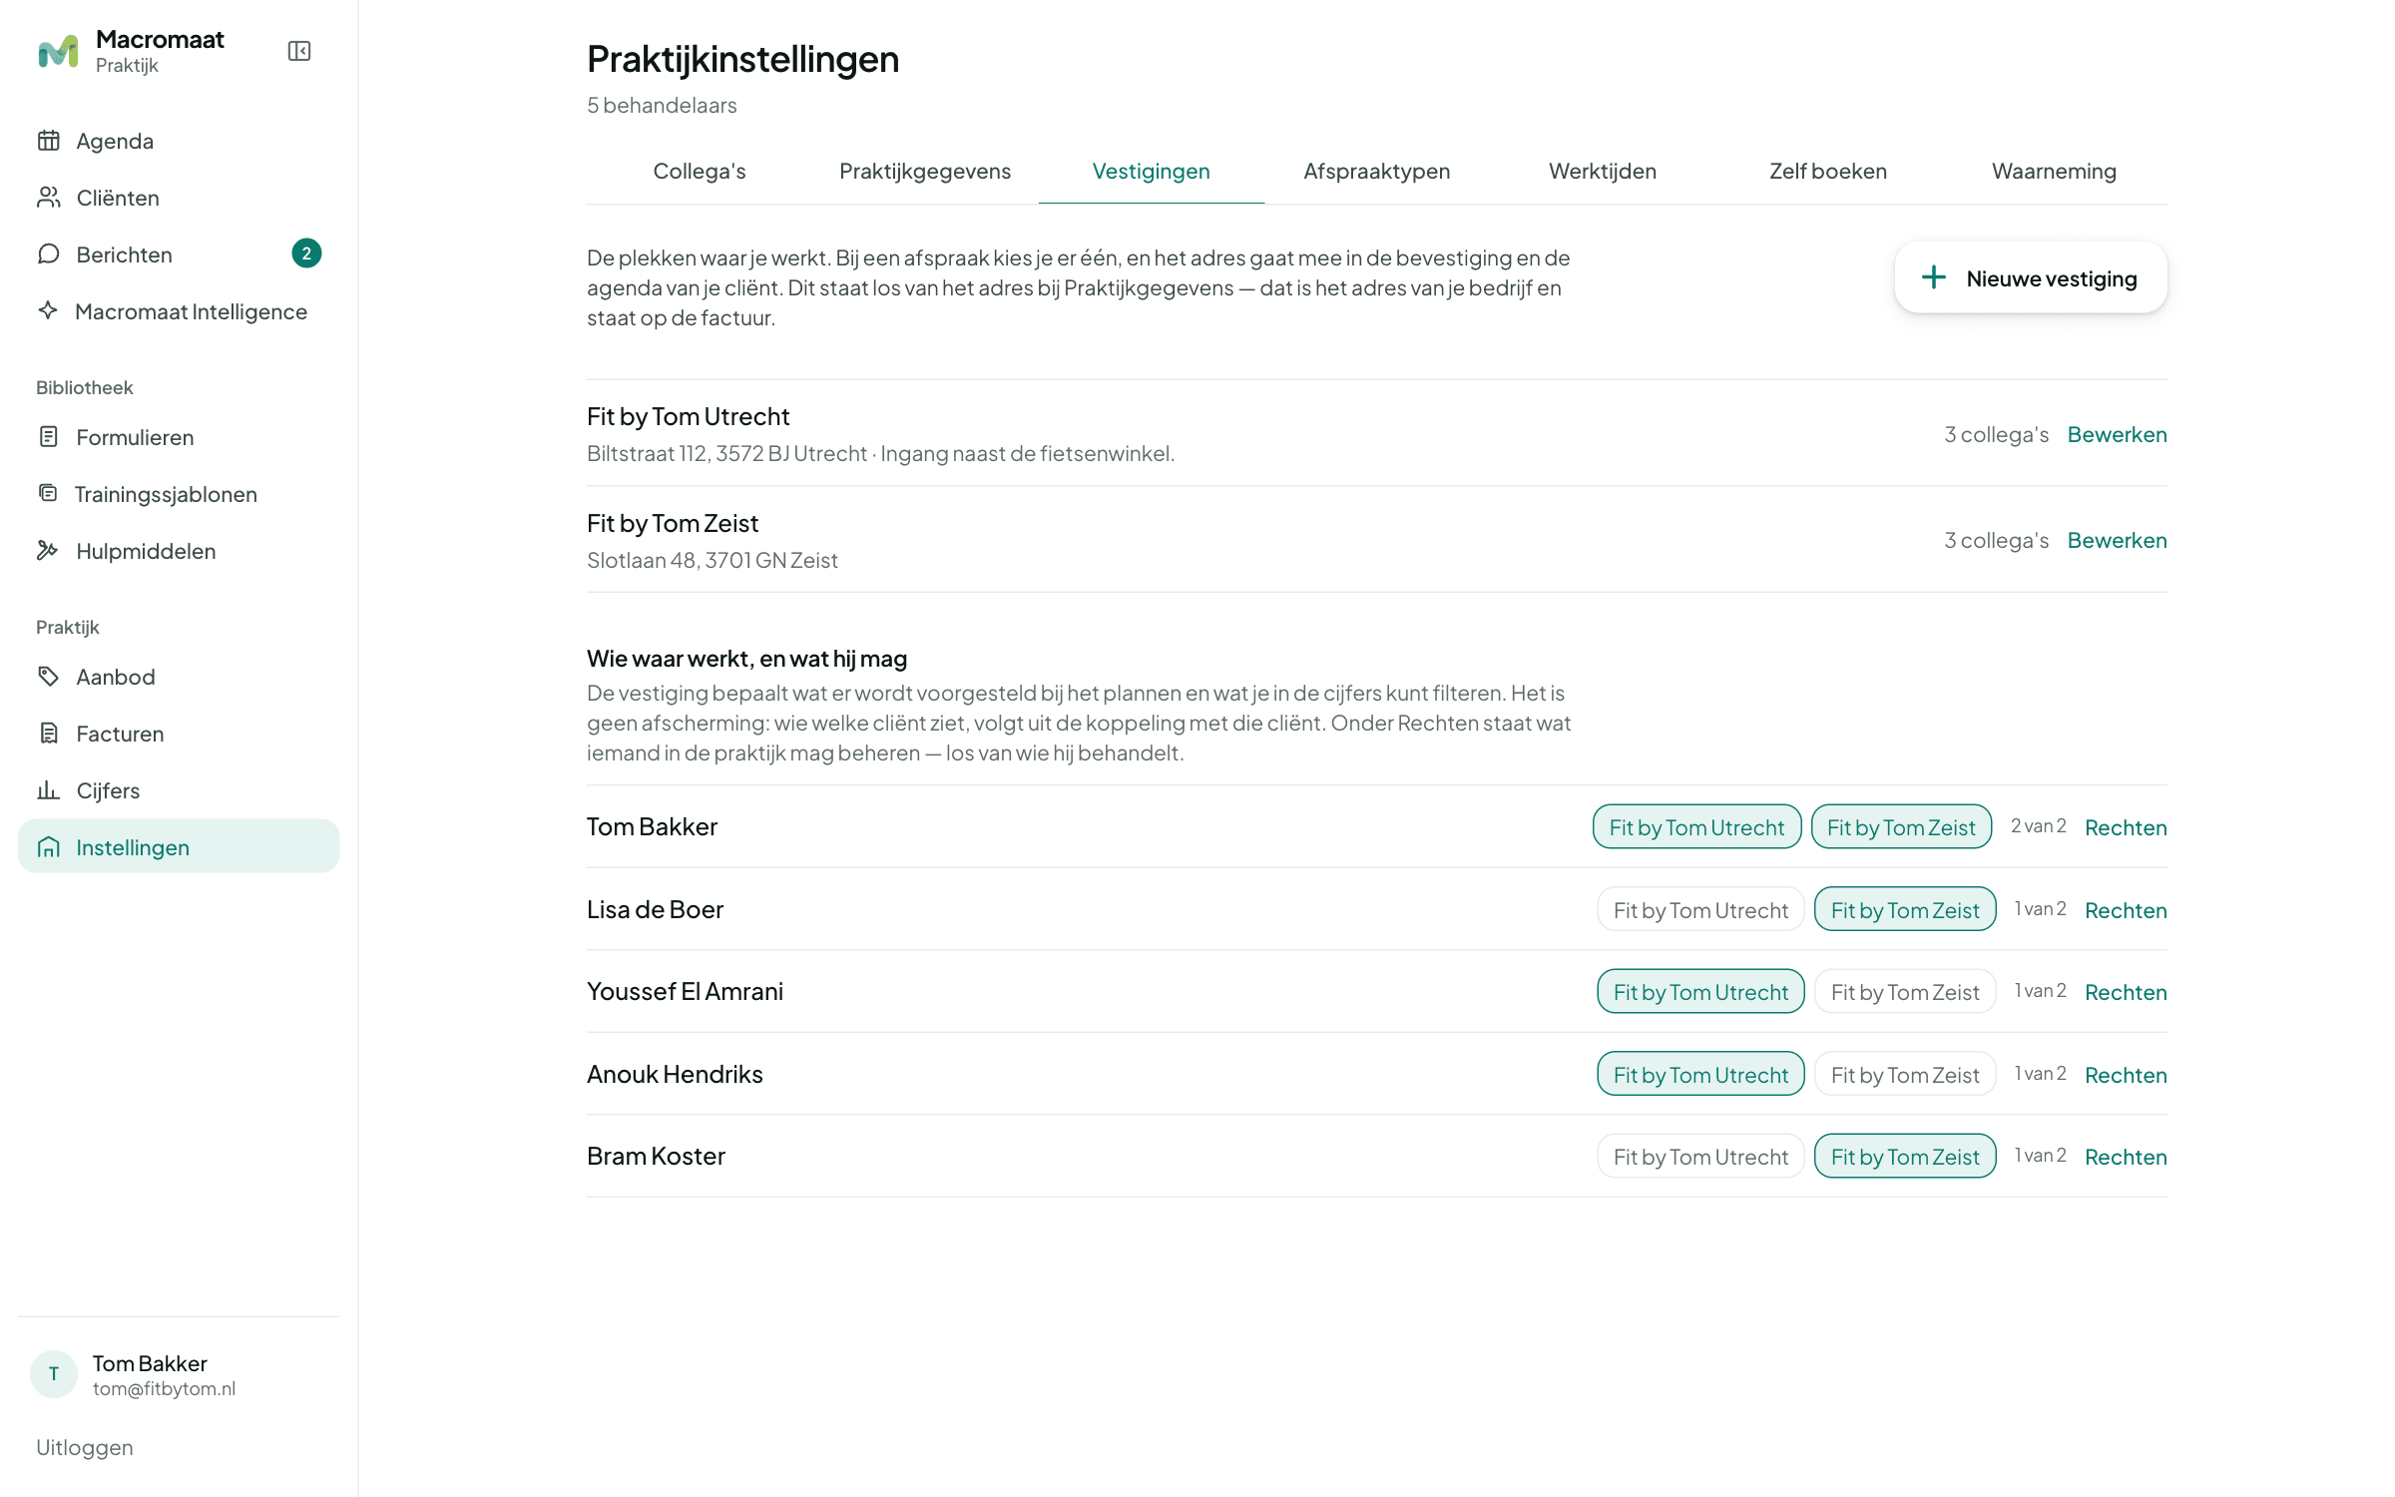Open Berichten via the chat bubble icon
The image size is (2395, 1497).
tap(49, 254)
